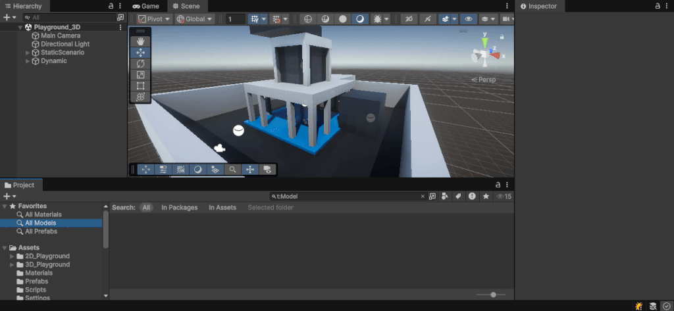Toggle the hidden packages eye counter 15
Screen dimensions: 674x311
(504, 197)
